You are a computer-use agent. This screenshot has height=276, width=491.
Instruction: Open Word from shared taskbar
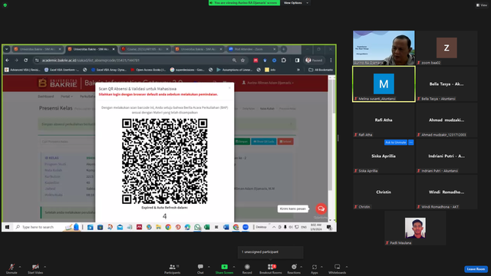(x=226, y=227)
